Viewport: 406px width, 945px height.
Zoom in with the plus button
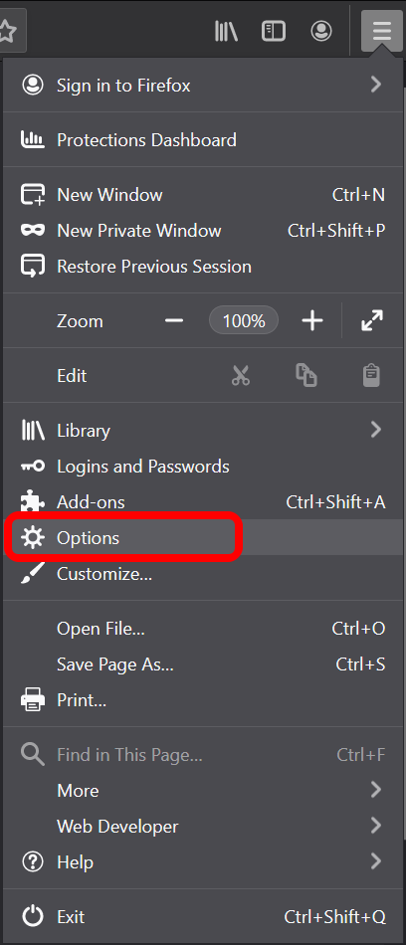coord(311,320)
